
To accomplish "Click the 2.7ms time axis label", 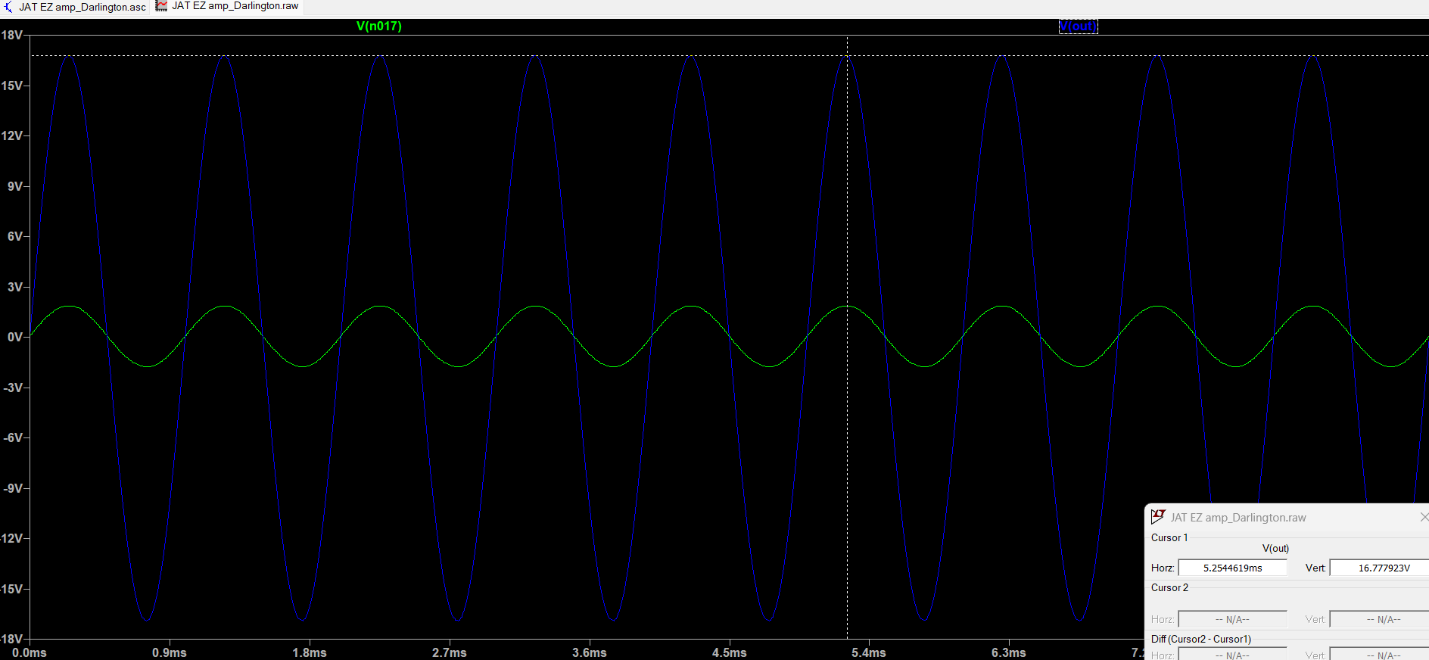I will 450,652.
